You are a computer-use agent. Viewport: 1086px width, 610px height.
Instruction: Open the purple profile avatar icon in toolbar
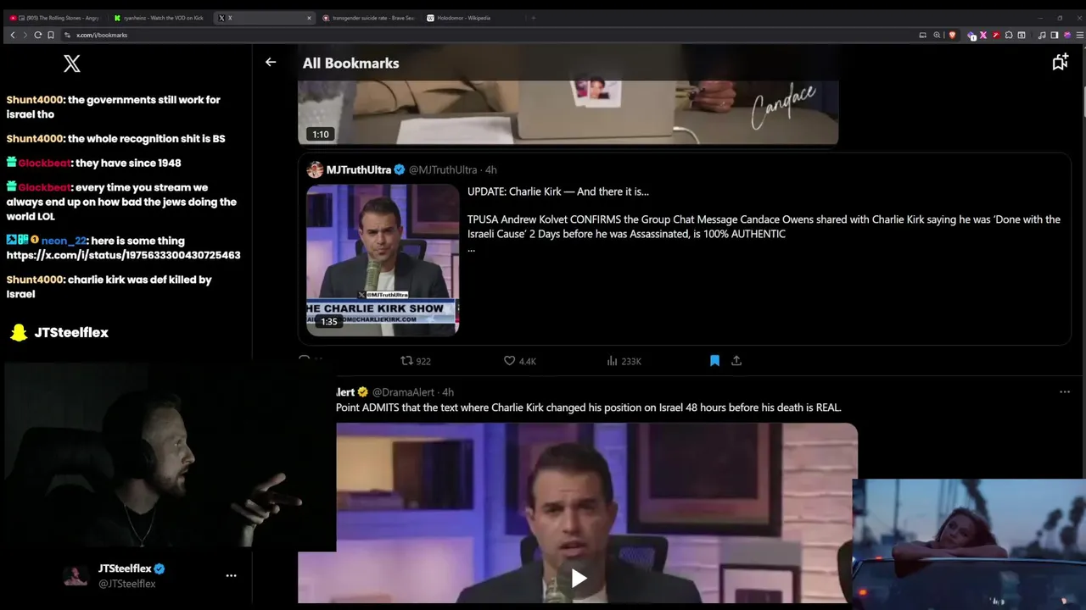point(1067,35)
